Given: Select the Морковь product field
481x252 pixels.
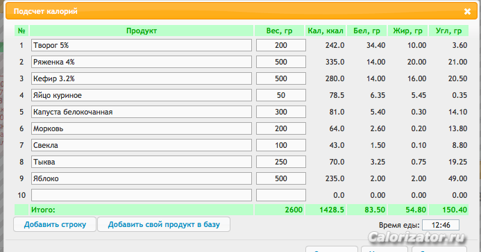Looking at the screenshot, I should click(142, 128).
